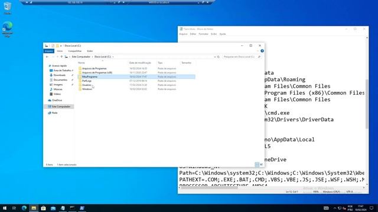Click the PATHEXT line in Notepad text
This screenshot has width=378, height=212.
[272, 180]
